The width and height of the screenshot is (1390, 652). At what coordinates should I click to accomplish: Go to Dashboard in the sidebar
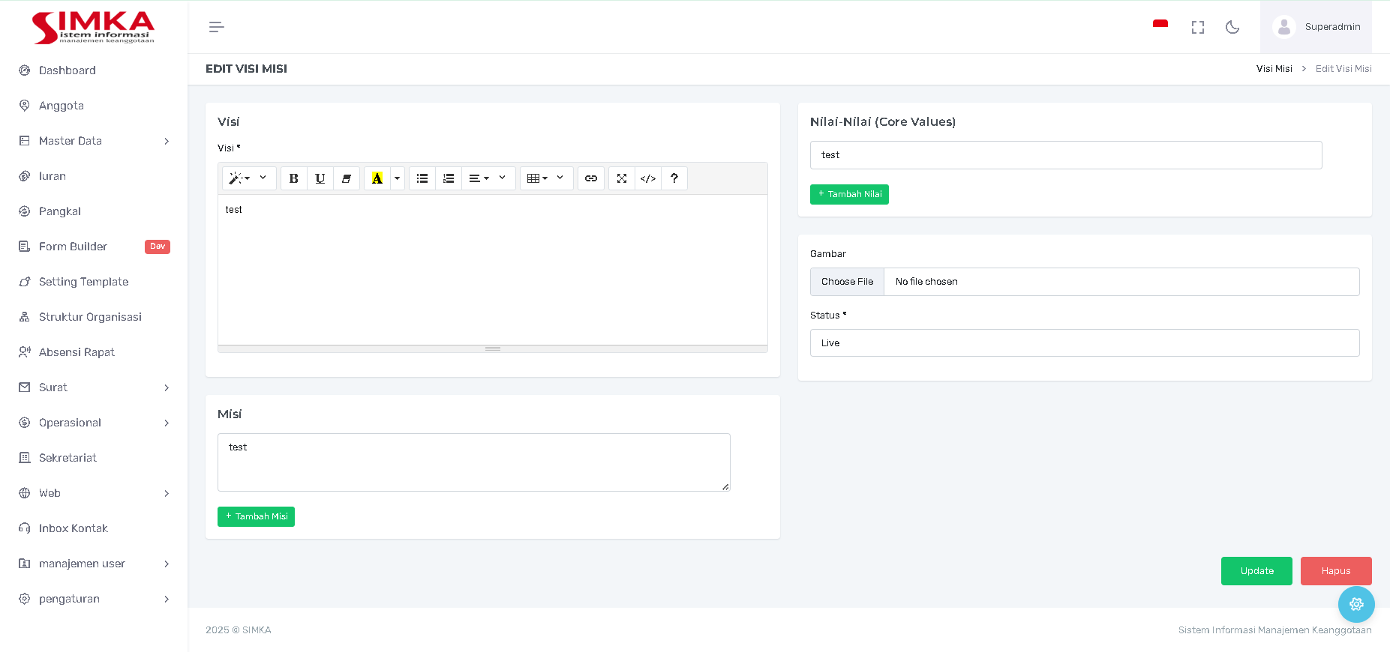(67, 70)
